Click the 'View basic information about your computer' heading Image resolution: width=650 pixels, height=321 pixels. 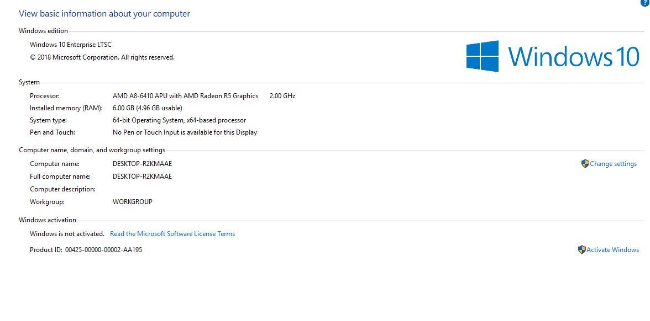pos(104,14)
